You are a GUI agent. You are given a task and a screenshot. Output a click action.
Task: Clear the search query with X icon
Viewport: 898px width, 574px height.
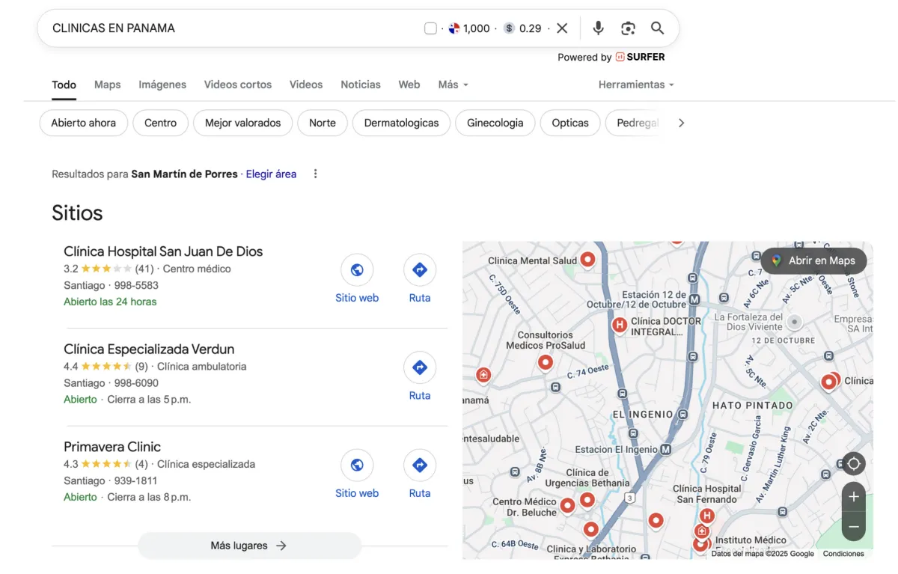[562, 28]
